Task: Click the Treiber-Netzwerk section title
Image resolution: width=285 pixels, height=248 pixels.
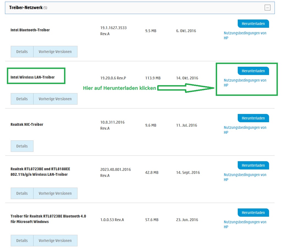Action: click(x=26, y=8)
